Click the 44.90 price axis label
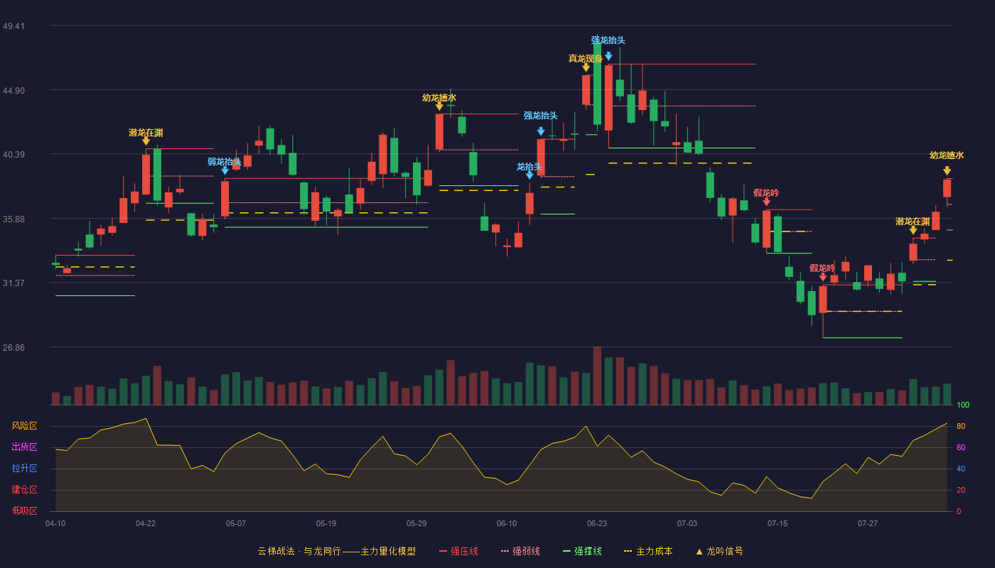Viewport: 995px width, 568px height. click(14, 90)
